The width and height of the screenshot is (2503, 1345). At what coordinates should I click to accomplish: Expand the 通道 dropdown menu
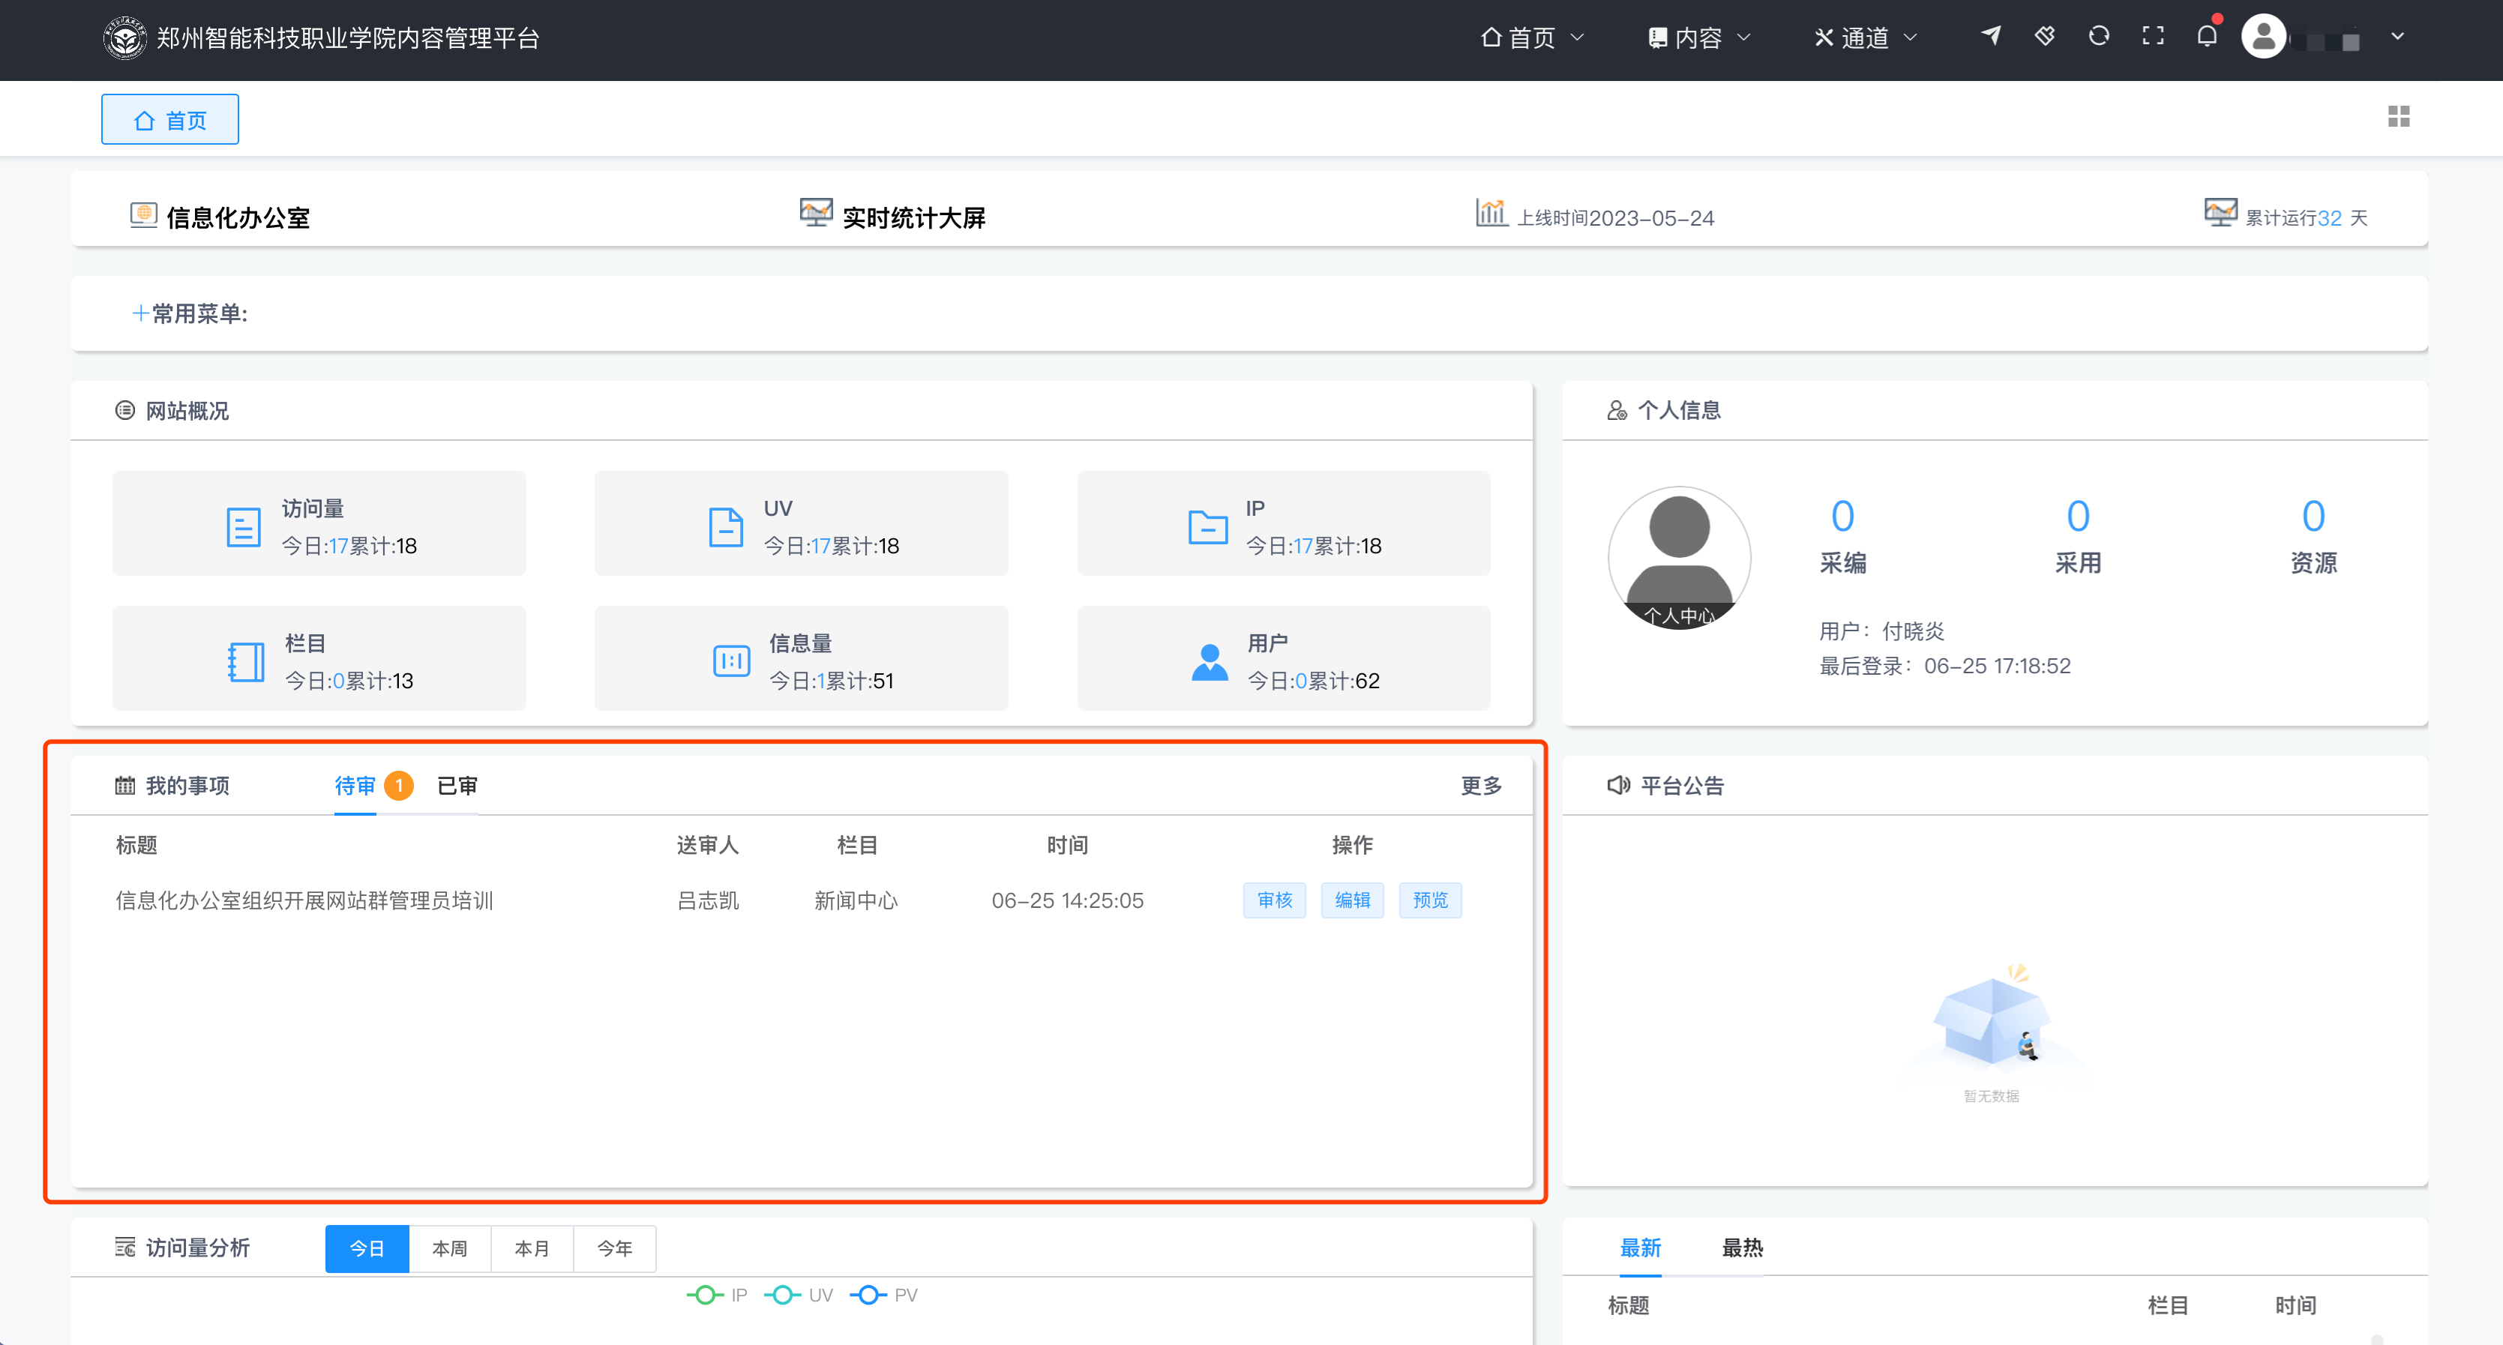point(1866,37)
